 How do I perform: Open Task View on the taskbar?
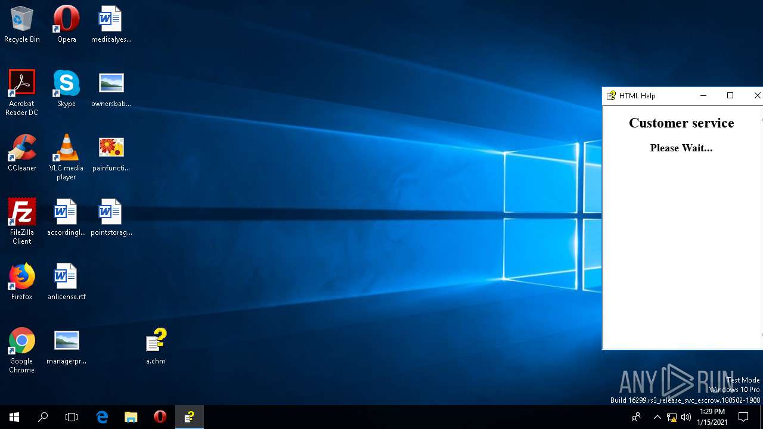coord(72,417)
